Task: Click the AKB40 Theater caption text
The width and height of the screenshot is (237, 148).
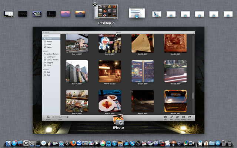Action: [x=110, y=84]
